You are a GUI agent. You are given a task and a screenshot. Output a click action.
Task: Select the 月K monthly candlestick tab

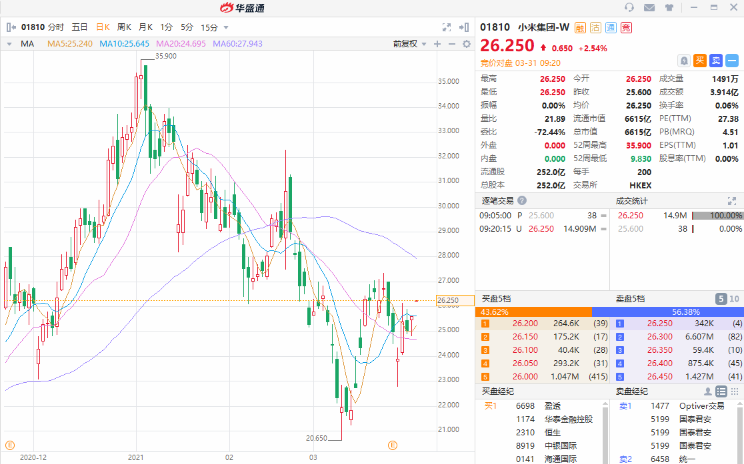(x=146, y=27)
